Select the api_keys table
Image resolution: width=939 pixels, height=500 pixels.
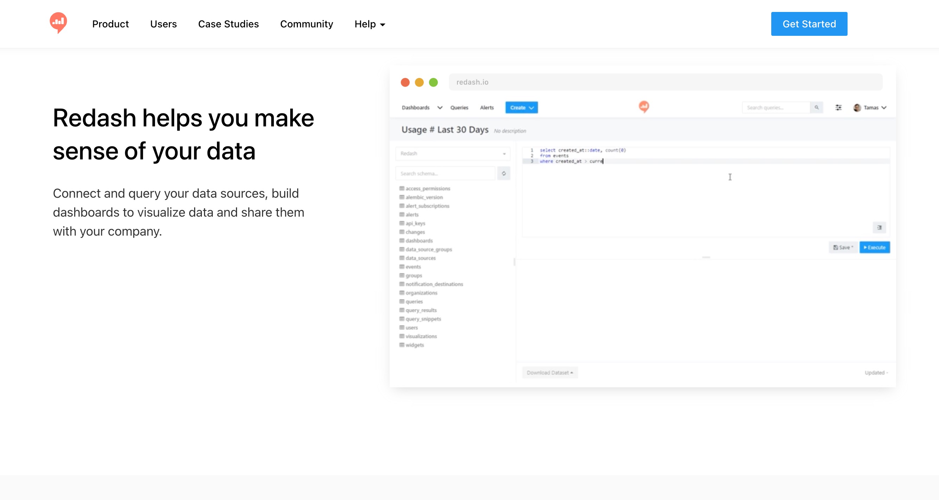pyautogui.click(x=415, y=223)
